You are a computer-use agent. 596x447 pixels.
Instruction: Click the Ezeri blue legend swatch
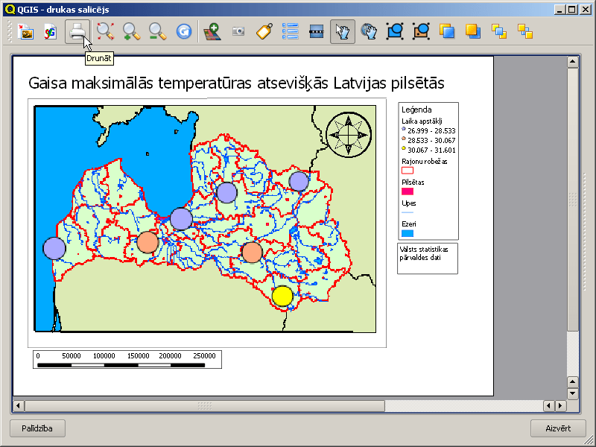tap(408, 233)
